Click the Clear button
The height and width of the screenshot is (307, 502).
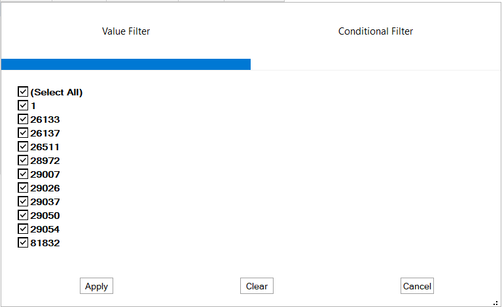point(257,286)
